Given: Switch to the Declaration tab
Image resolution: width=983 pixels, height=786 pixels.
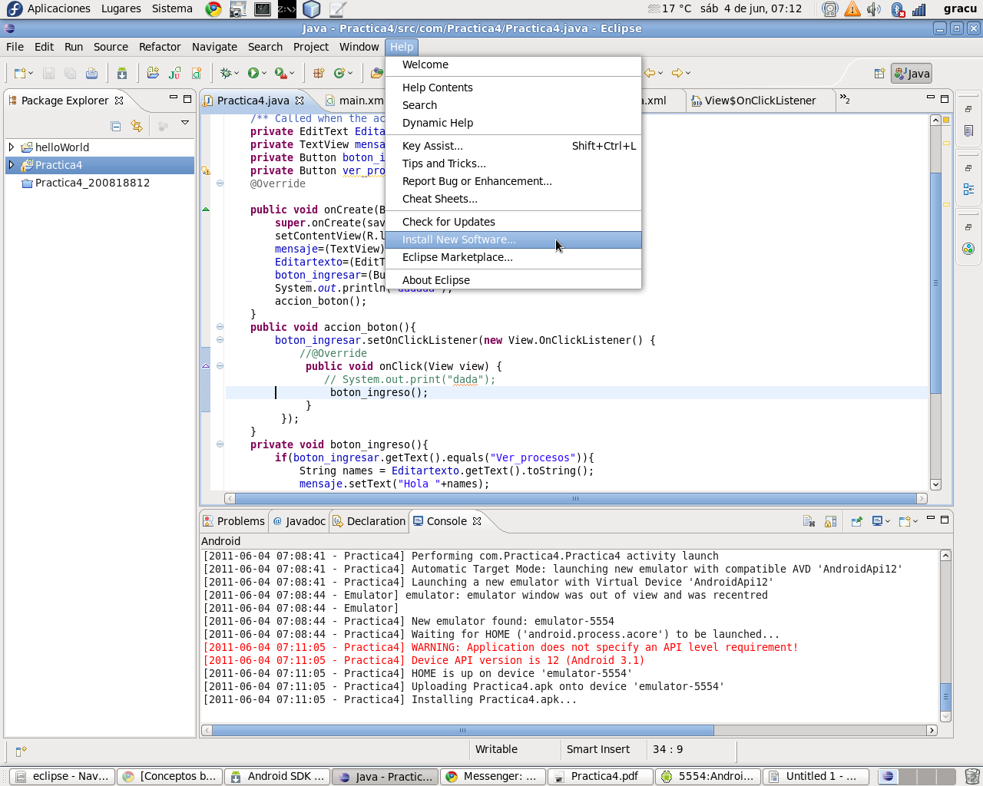Looking at the screenshot, I should tap(369, 521).
